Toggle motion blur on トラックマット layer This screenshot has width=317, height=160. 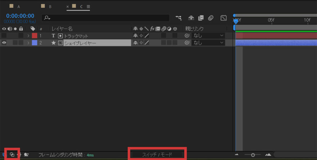(164, 36)
